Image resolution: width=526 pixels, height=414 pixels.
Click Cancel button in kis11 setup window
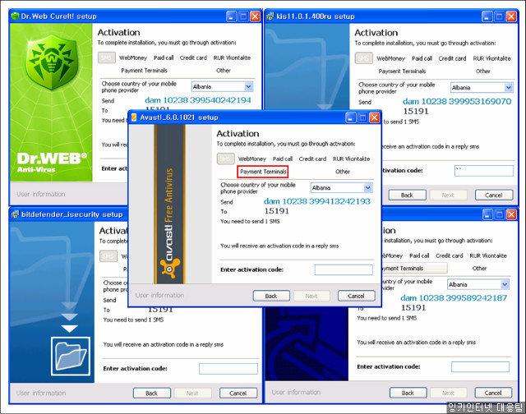494,195
